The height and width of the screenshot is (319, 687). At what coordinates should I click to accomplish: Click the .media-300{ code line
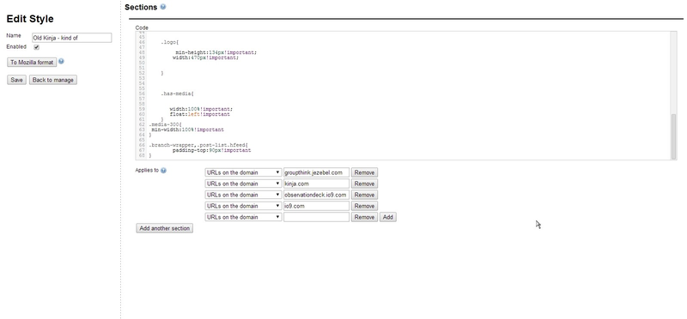point(165,124)
